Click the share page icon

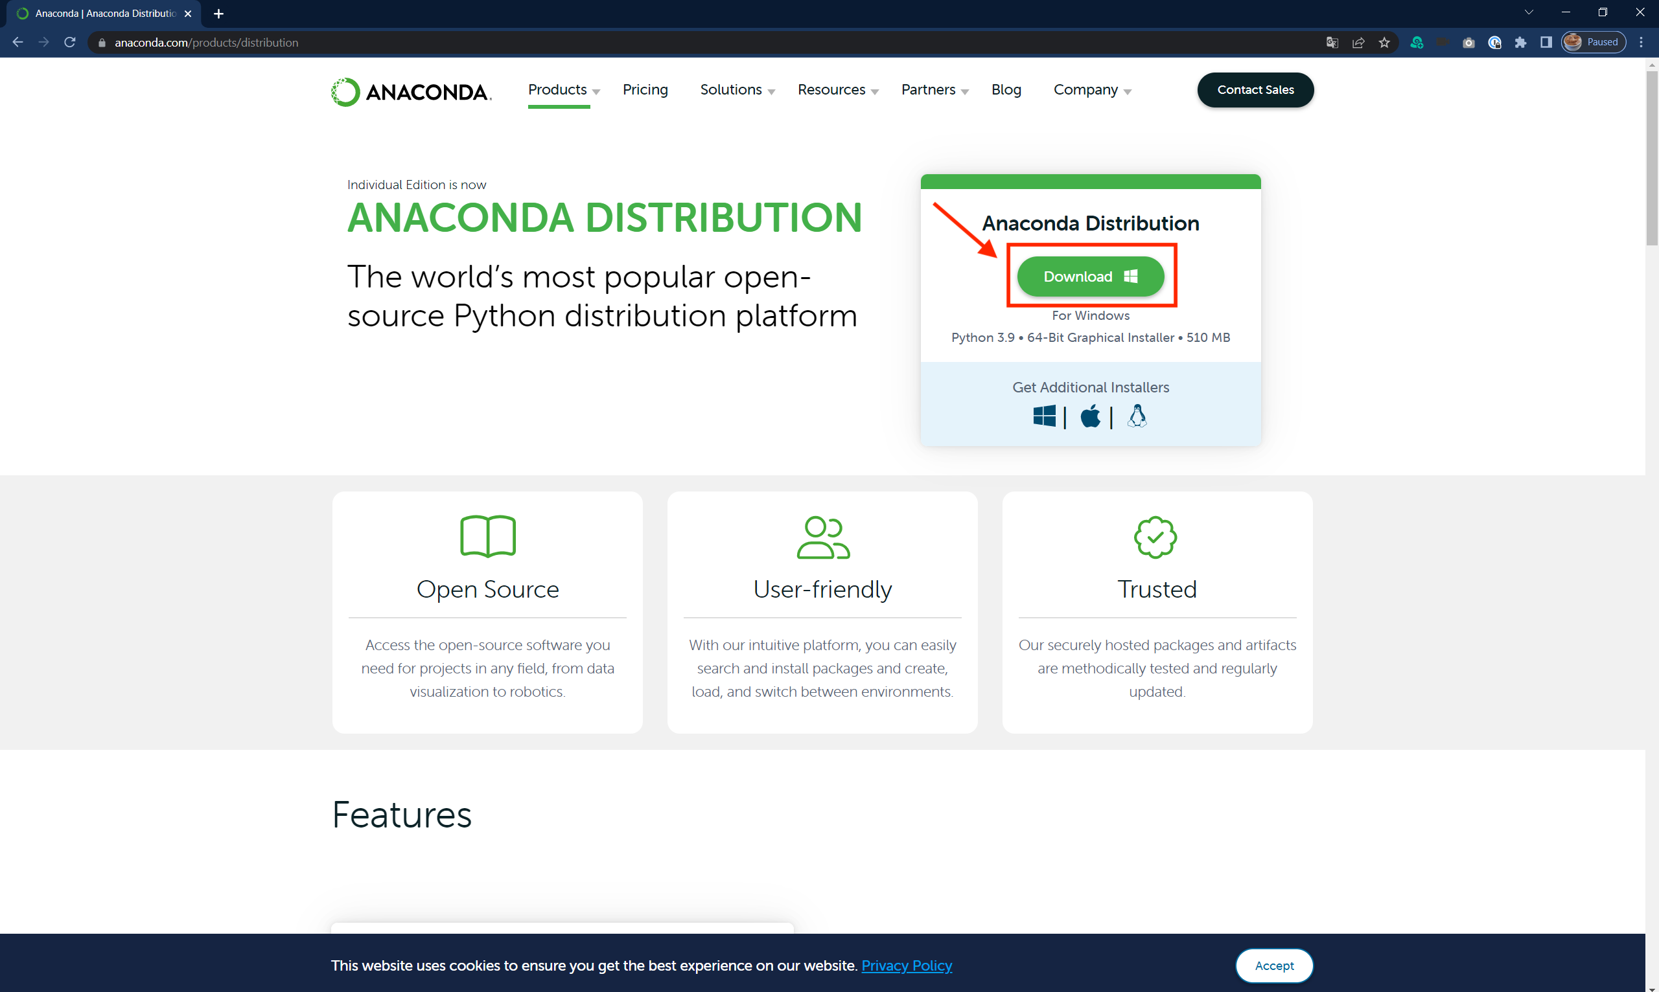click(x=1358, y=42)
